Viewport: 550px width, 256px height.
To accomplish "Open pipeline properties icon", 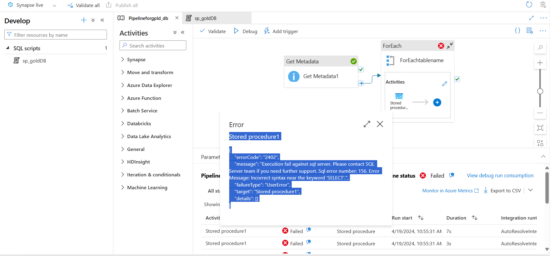I will (x=529, y=31).
